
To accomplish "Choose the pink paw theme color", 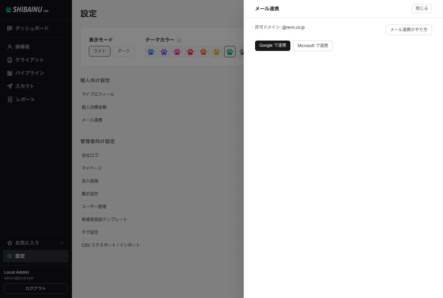I will (177, 52).
